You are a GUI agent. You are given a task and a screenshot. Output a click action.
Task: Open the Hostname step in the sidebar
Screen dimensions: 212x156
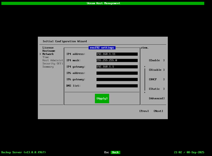point(48,51)
